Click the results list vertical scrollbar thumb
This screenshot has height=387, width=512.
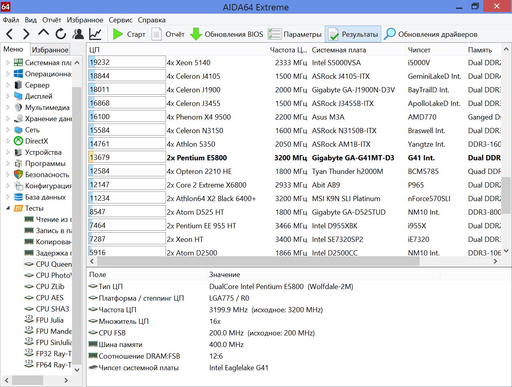click(x=506, y=195)
